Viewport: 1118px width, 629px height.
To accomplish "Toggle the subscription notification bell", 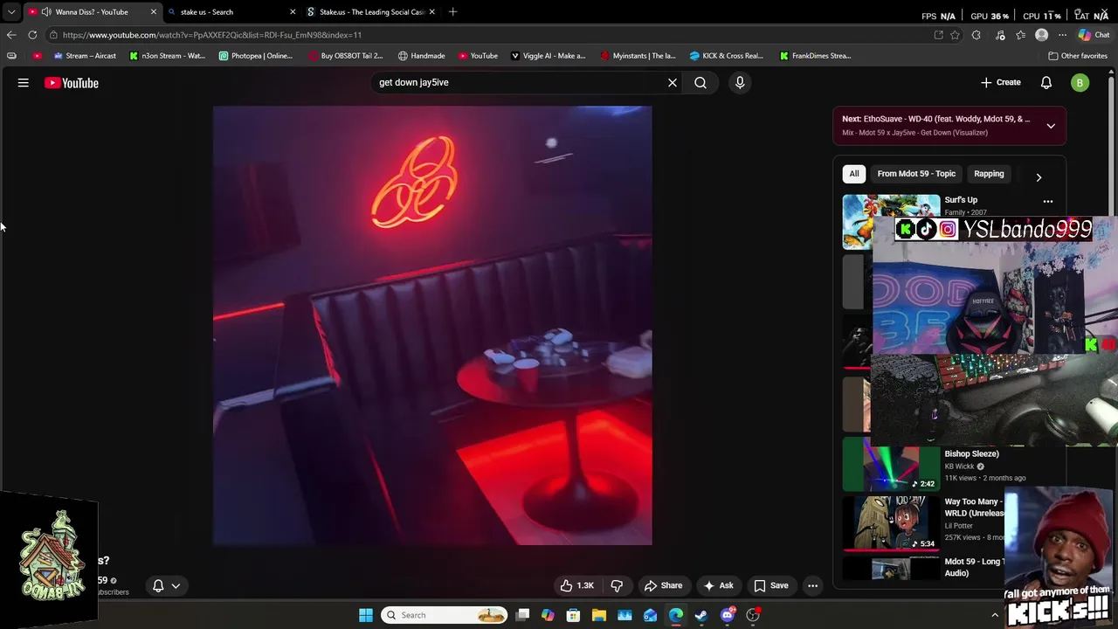I will coord(158,585).
